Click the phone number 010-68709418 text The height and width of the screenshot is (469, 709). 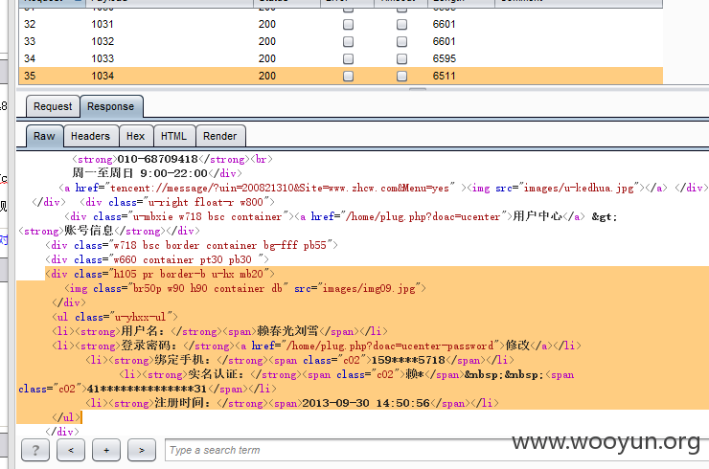(158, 159)
